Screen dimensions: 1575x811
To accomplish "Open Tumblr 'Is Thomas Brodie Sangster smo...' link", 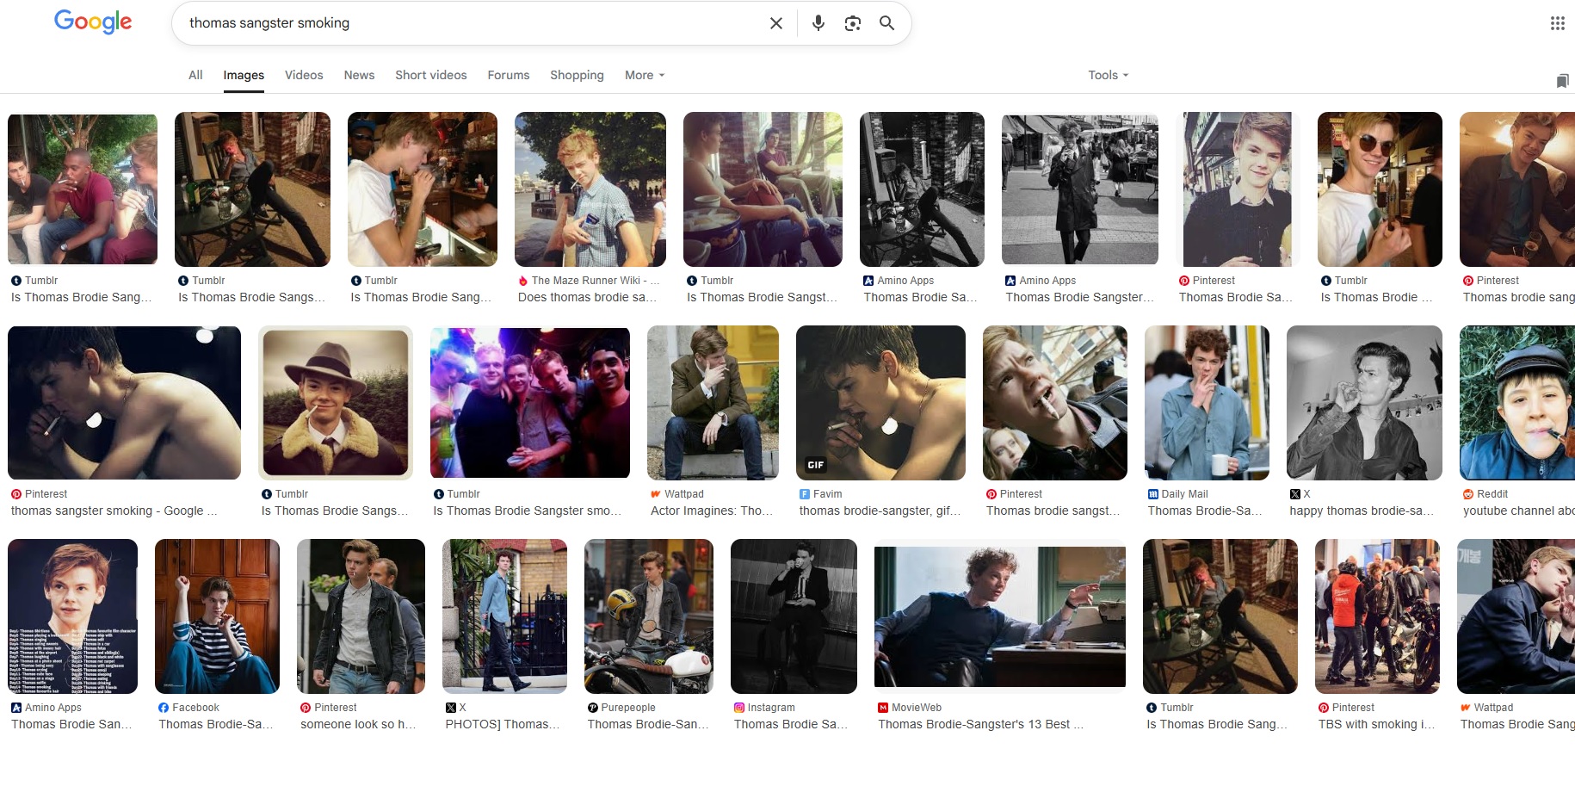I will (527, 511).
